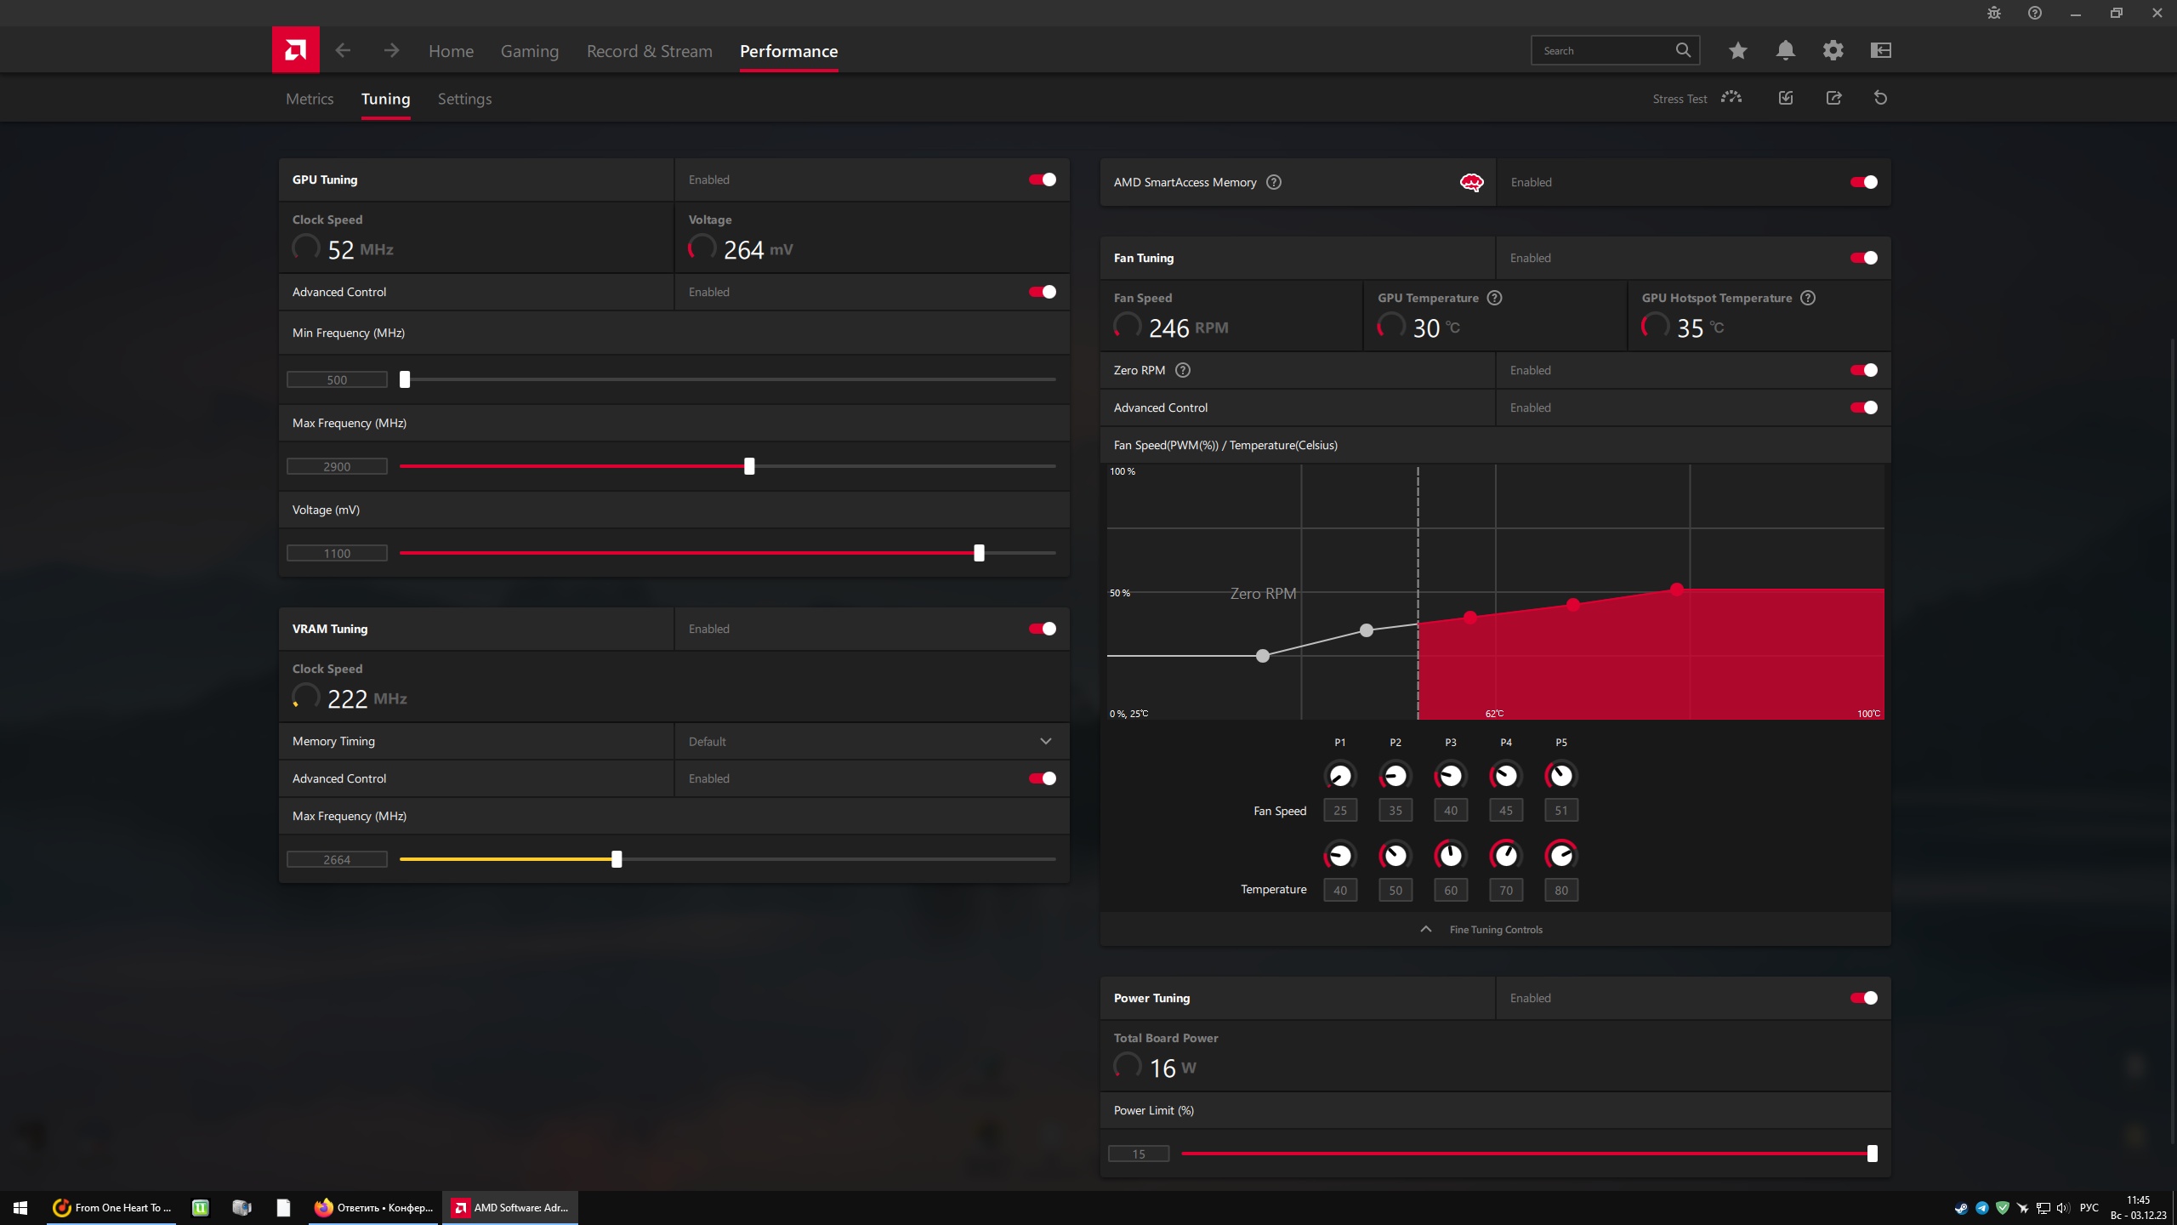Disable the GPU Tuning toggle

pos(1043,179)
